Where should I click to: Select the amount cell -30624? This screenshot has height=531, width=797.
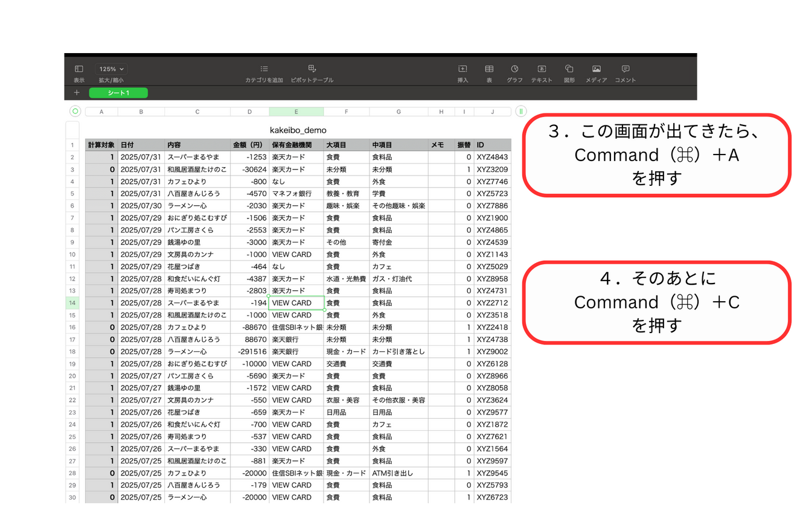coord(250,170)
